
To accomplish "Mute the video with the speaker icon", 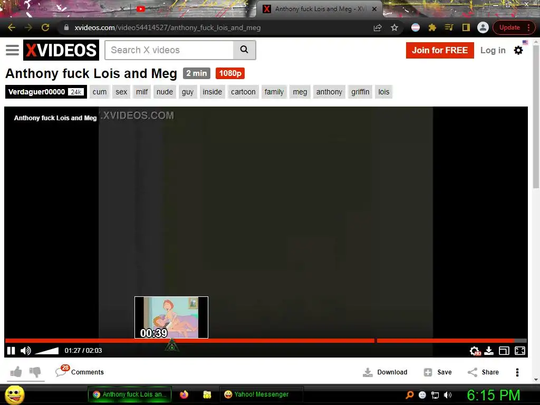I will pos(25,351).
